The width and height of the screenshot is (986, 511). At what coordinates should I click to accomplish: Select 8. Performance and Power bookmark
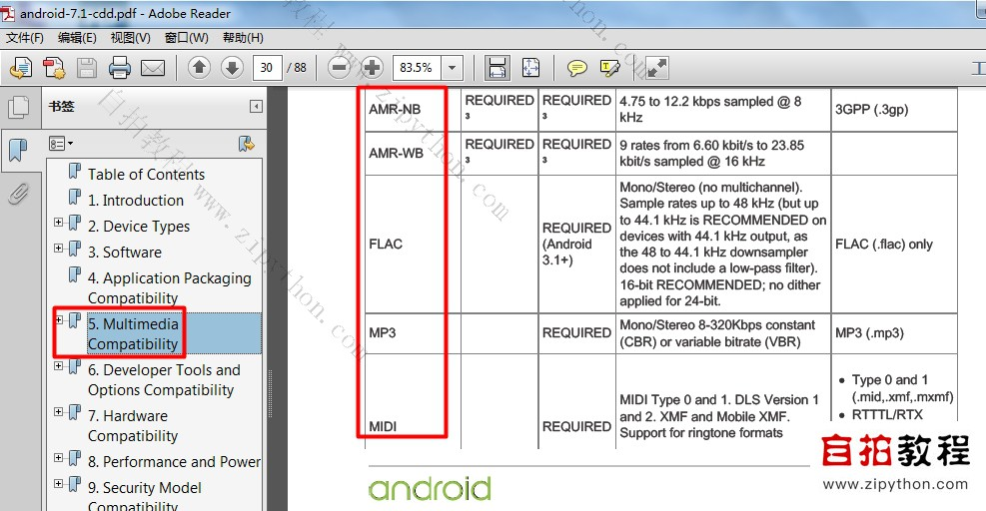pos(174,462)
